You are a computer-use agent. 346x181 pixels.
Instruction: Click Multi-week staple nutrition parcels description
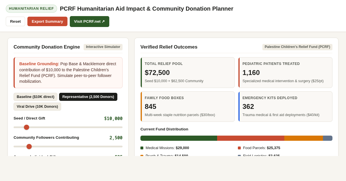tap(180, 115)
